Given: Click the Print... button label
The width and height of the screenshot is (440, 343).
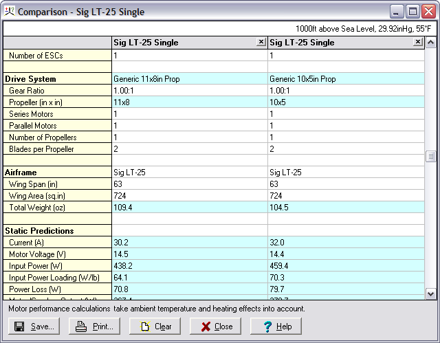Looking at the screenshot, I should pyautogui.click(x=103, y=327).
